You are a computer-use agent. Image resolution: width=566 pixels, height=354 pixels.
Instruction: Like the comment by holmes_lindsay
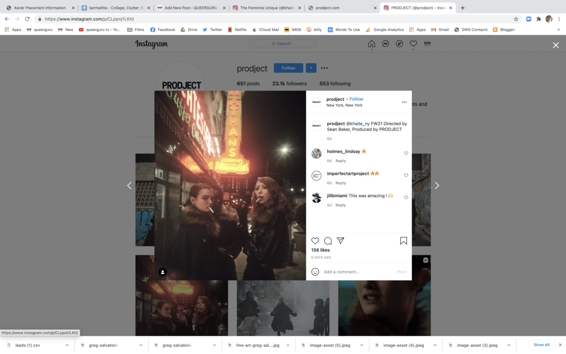(x=406, y=153)
